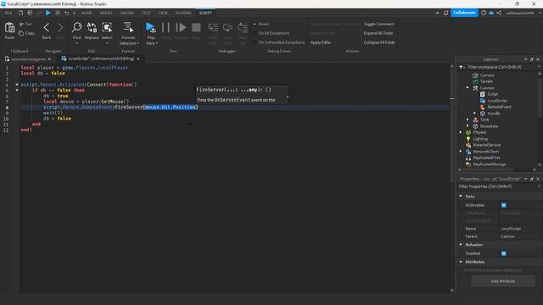The width and height of the screenshot is (543, 305).
Task: Click the Paste clipboard icon
Action: pyautogui.click(x=9, y=28)
